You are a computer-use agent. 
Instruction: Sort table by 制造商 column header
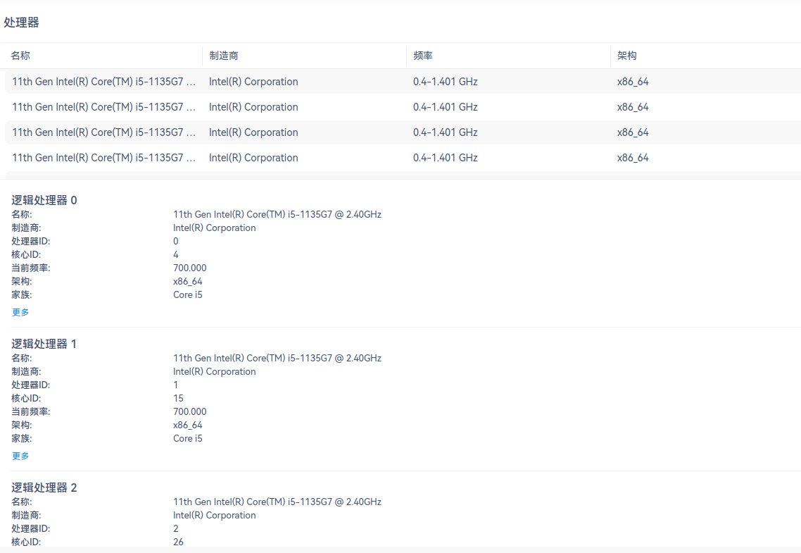pos(224,56)
